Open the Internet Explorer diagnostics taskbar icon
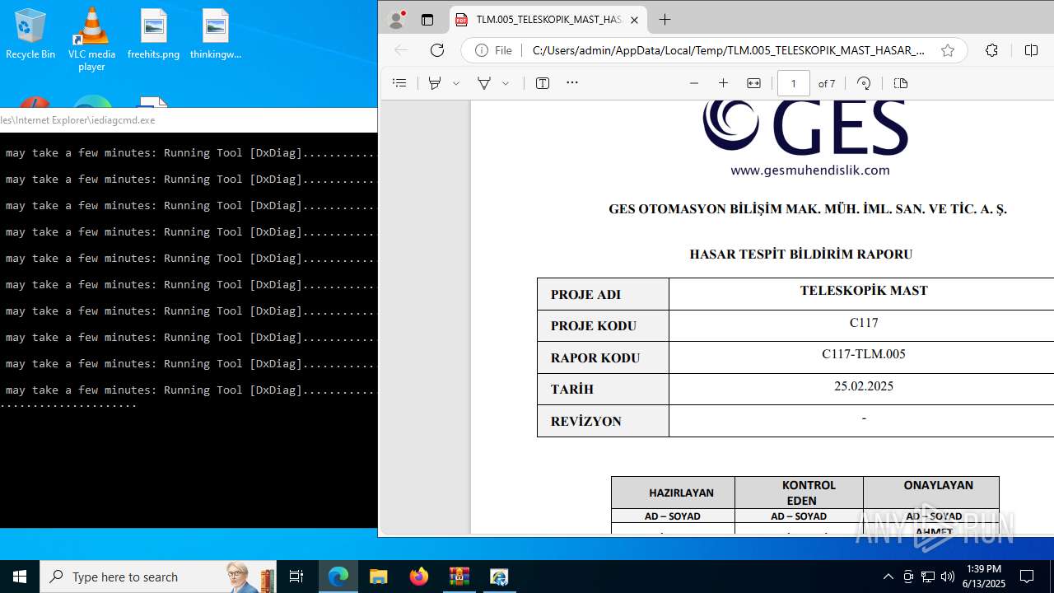 coord(499,577)
